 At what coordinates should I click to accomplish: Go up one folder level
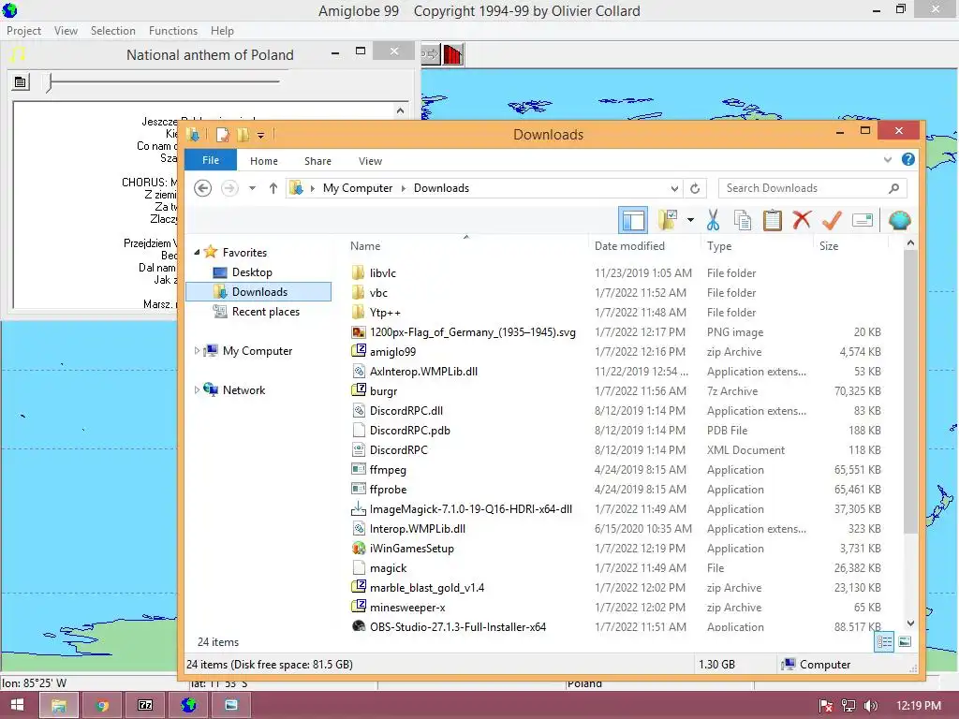pyautogui.click(x=273, y=188)
